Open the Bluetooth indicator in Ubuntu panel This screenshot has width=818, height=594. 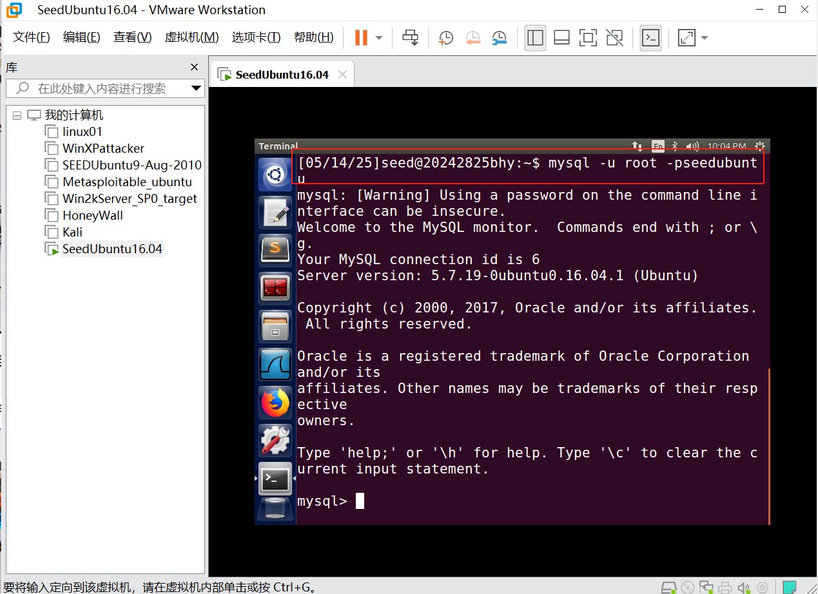(x=675, y=146)
